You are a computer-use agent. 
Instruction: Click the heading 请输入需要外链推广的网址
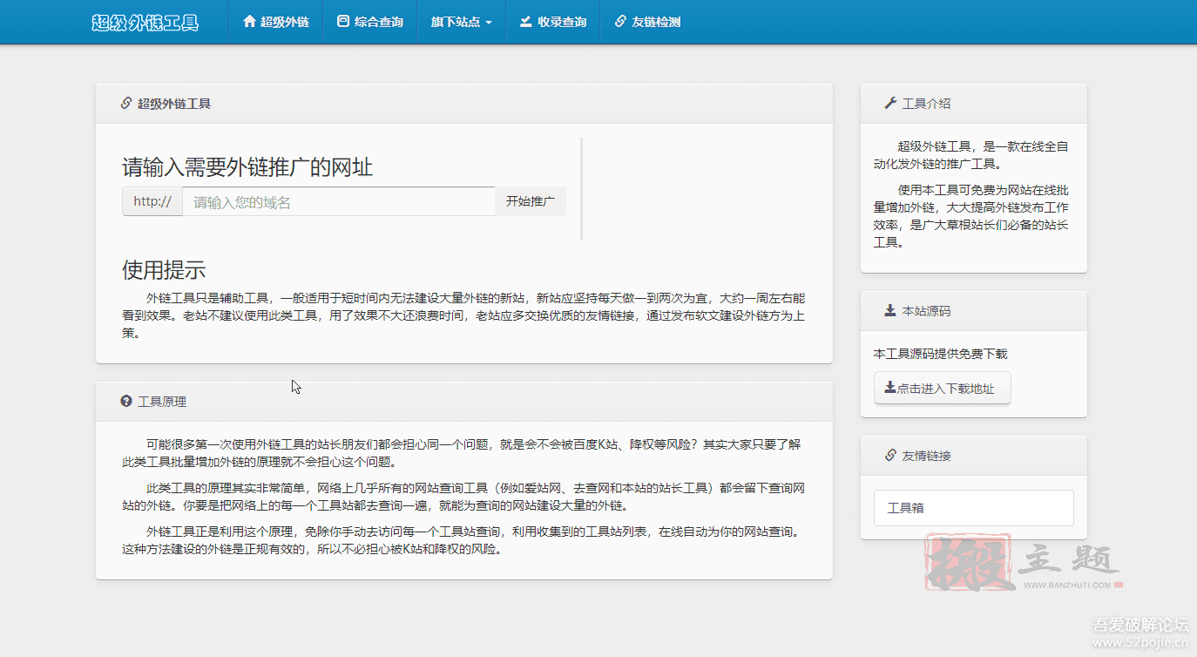tap(247, 167)
